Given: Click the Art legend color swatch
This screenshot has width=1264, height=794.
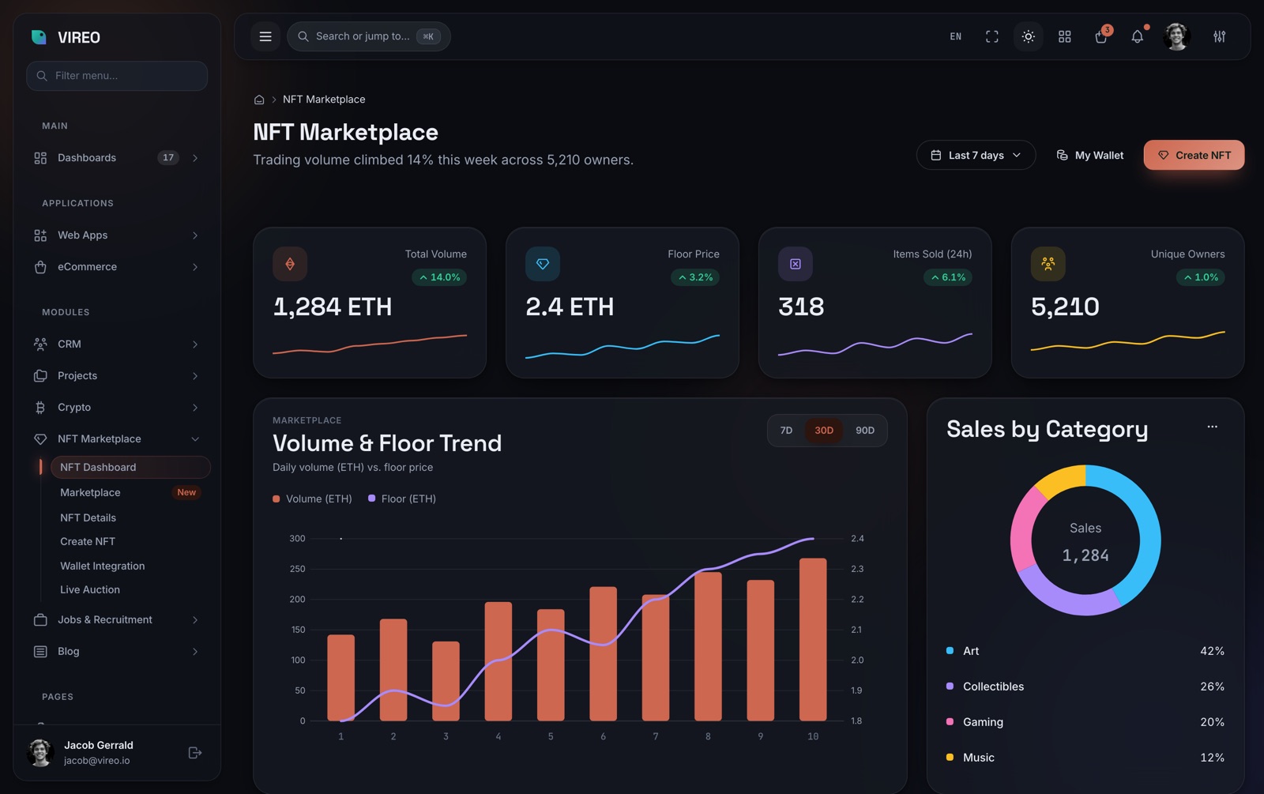Looking at the screenshot, I should coord(950,651).
